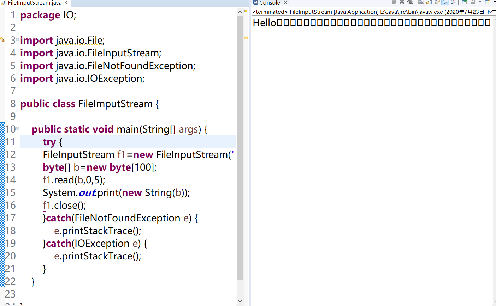
Task: Collapse the main method on line 10
Action: 18,128
